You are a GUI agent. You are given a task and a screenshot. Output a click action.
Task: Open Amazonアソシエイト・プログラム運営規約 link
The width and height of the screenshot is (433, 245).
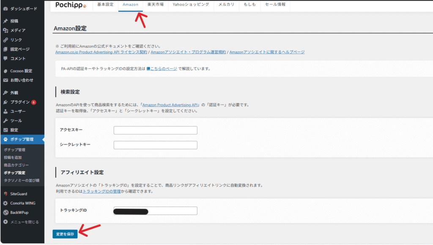(188, 52)
